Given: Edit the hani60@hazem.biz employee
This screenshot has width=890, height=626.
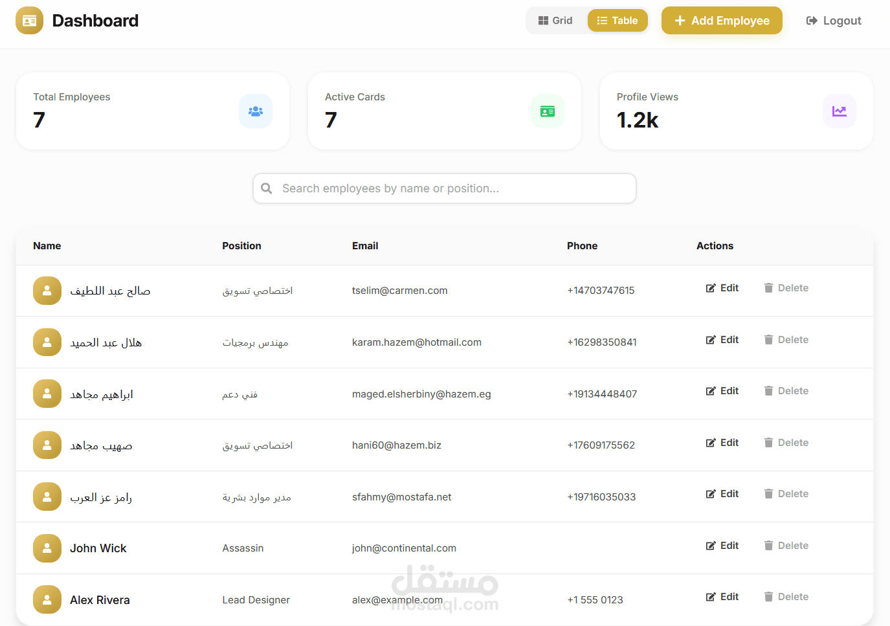Looking at the screenshot, I should [x=722, y=443].
